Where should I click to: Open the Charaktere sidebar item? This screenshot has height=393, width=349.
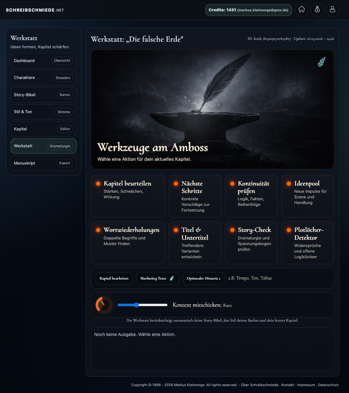pyautogui.click(x=43, y=78)
